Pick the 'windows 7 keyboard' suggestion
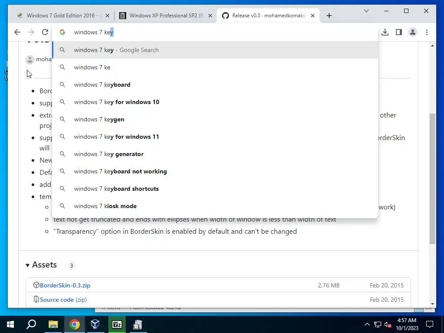The height and width of the screenshot is (333, 444). tap(215, 85)
